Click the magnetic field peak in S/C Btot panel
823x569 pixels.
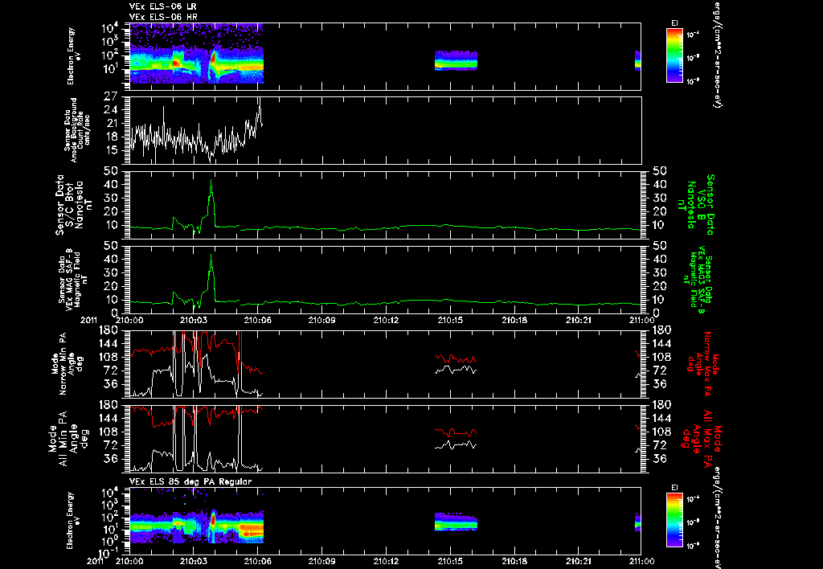pyautogui.click(x=211, y=181)
